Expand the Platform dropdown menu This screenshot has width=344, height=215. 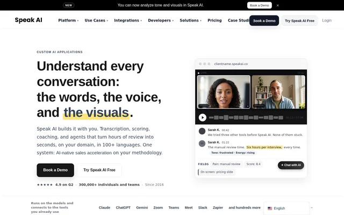coord(68,20)
